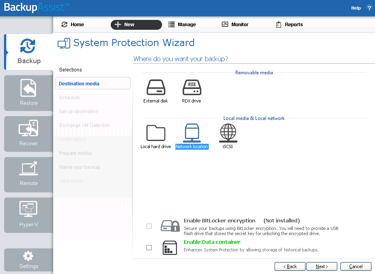The width and height of the screenshot is (375, 274).
Task: Click the BitLocker lock drive icon
Action: [170, 226]
